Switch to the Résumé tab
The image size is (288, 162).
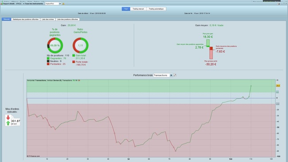tap(7, 19)
